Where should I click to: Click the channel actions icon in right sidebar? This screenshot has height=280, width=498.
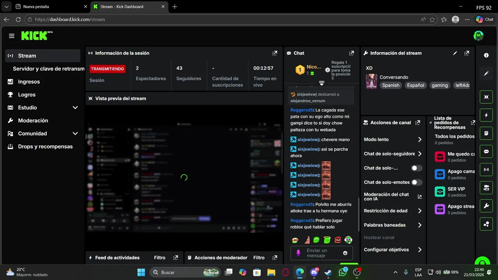point(486,188)
